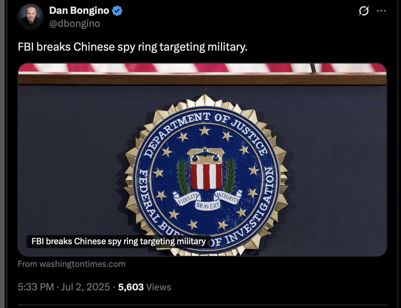Click Dan Bongino's blue verified badge
The height and width of the screenshot is (308, 401).
click(x=118, y=11)
